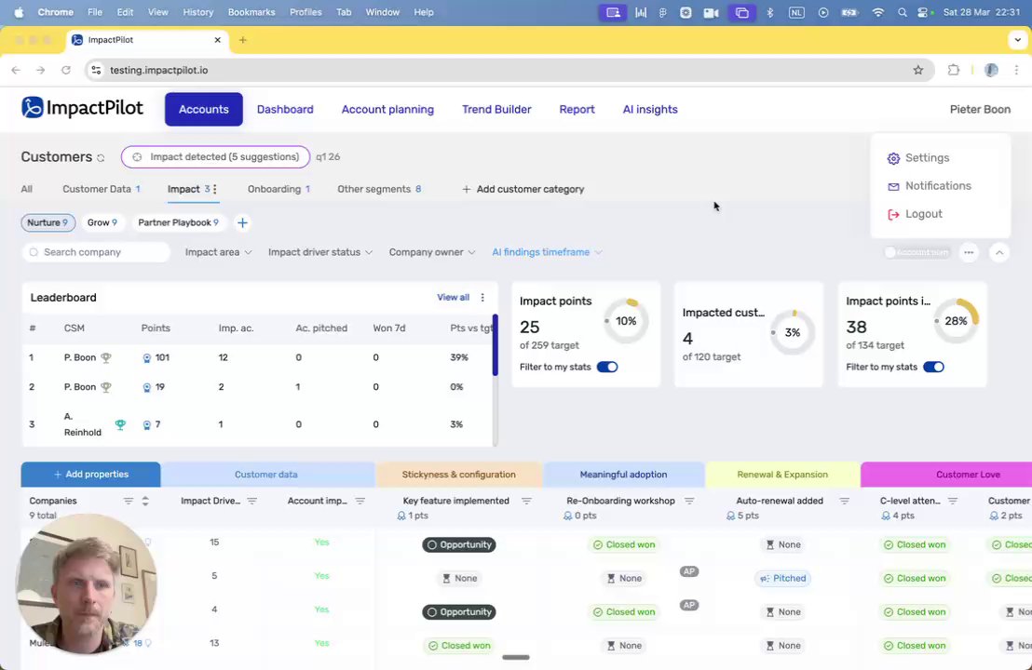Image resolution: width=1032 pixels, height=670 pixels.
Task: Click the filter icon on Account imp. column
Action: pyautogui.click(x=360, y=501)
